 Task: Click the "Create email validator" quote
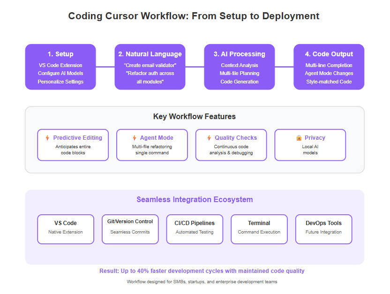coord(150,65)
